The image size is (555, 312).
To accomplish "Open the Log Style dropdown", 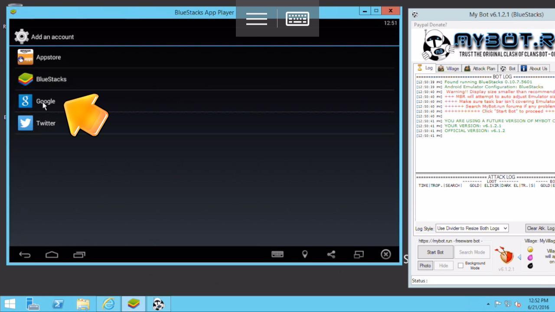I will pyautogui.click(x=472, y=228).
